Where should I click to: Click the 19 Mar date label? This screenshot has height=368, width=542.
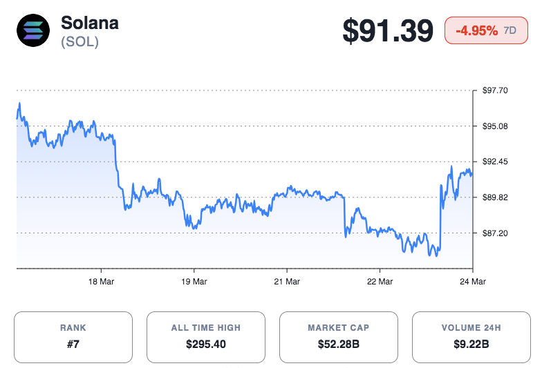pos(194,282)
